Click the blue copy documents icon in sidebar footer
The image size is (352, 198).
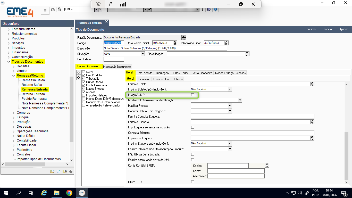click(x=58, y=171)
